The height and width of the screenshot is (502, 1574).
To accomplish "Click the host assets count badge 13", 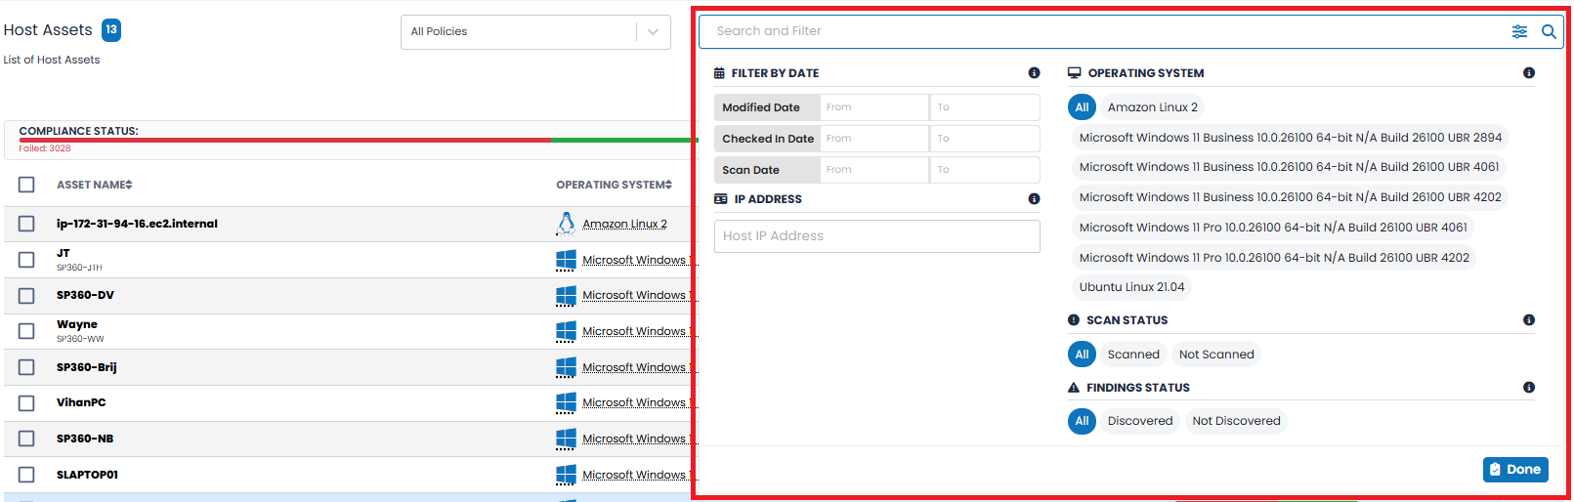I will 111,30.
